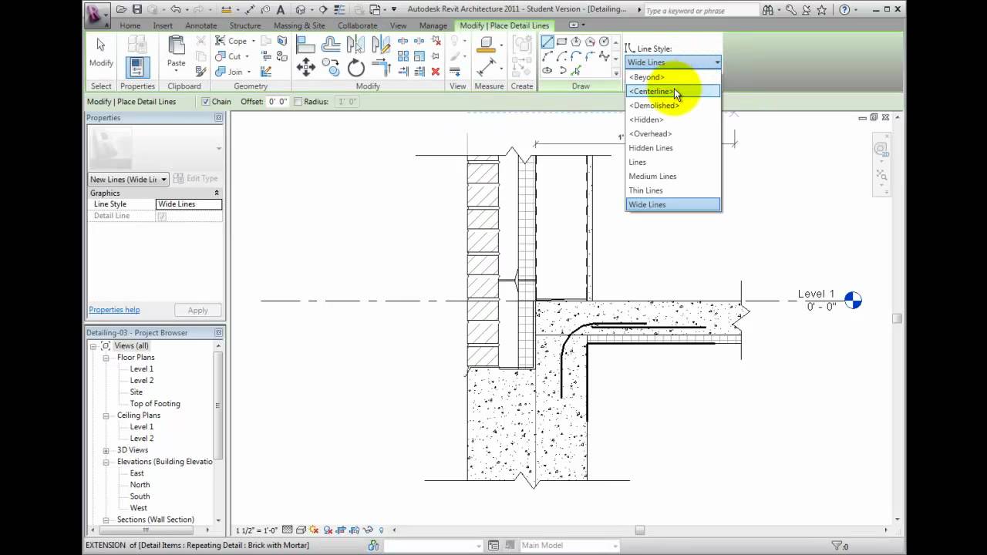Image resolution: width=987 pixels, height=555 pixels.
Task: Click the Save icon in quick access toolbar
Action: pyautogui.click(x=137, y=10)
